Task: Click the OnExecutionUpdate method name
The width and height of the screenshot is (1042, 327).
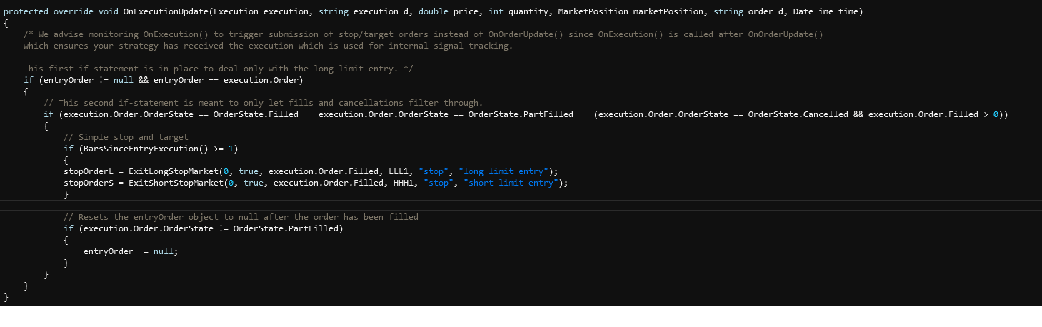Action: point(163,12)
